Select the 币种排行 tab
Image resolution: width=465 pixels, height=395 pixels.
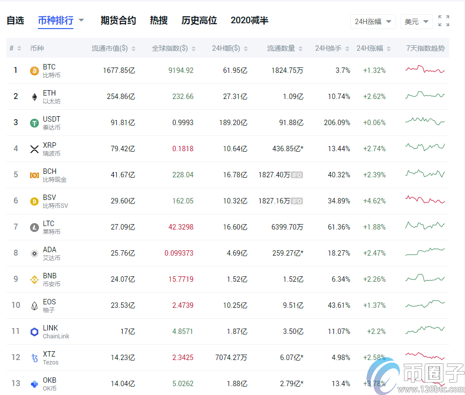(56, 21)
